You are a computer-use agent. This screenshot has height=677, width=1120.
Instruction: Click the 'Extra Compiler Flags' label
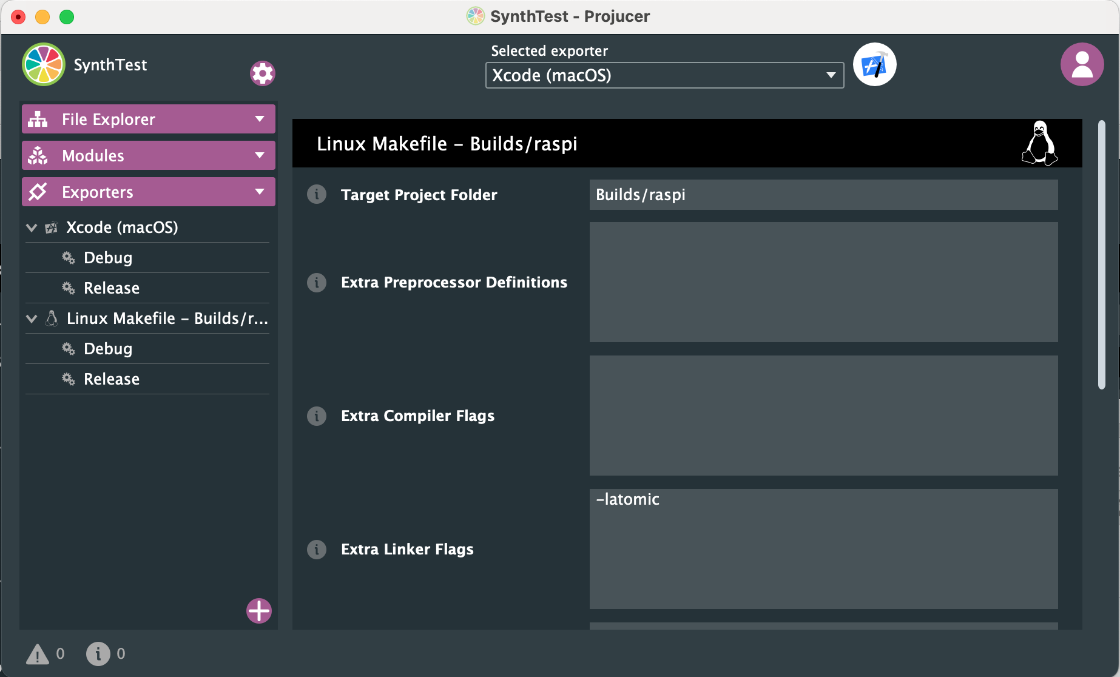coord(418,416)
